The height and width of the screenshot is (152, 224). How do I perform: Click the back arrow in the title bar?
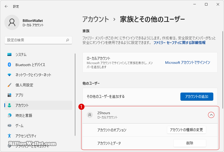6,6
